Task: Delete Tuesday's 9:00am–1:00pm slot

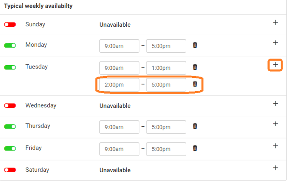Action: click(x=195, y=67)
